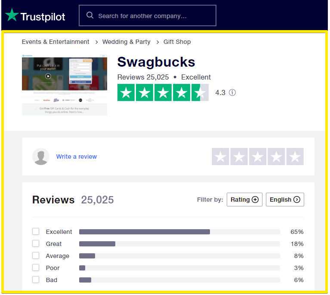Viewport: 330px width, 295px height.
Task: Focus the 'Search for another company' field
Action: [x=148, y=15]
